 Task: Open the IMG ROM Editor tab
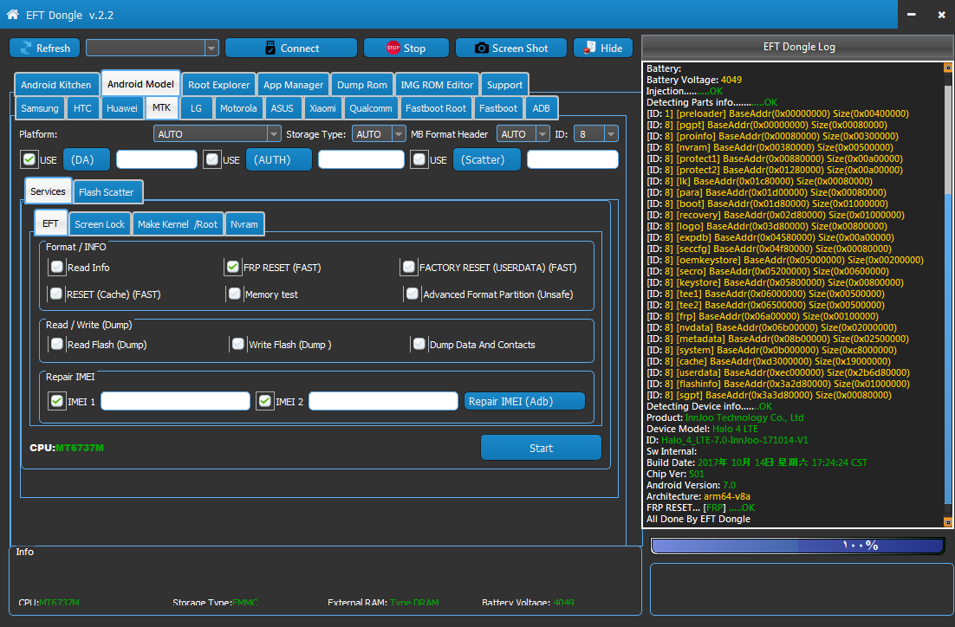437,85
